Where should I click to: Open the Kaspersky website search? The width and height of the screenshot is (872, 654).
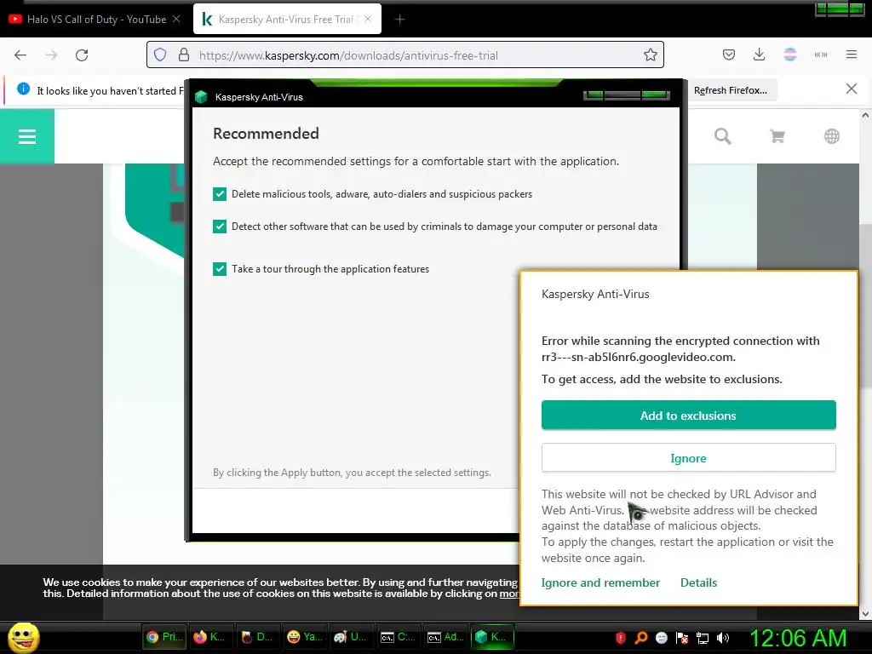pos(722,136)
